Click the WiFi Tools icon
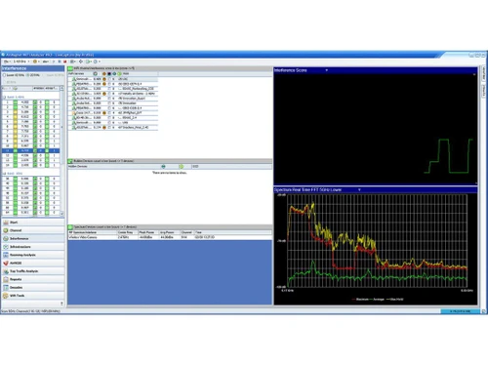The image size is (488, 366). (x=6, y=296)
